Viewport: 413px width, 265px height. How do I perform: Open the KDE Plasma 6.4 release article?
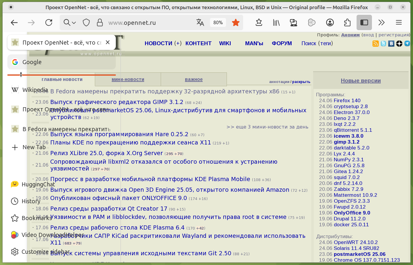click(x=117, y=228)
